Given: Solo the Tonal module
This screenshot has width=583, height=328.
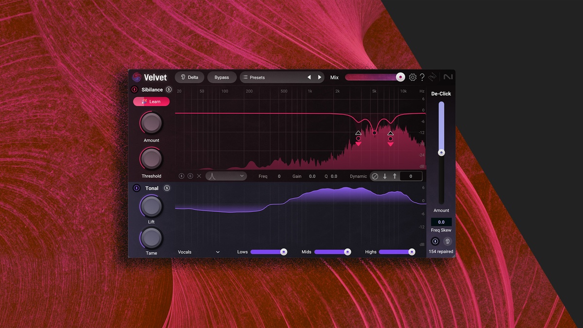Looking at the screenshot, I should [x=167, y=188].
